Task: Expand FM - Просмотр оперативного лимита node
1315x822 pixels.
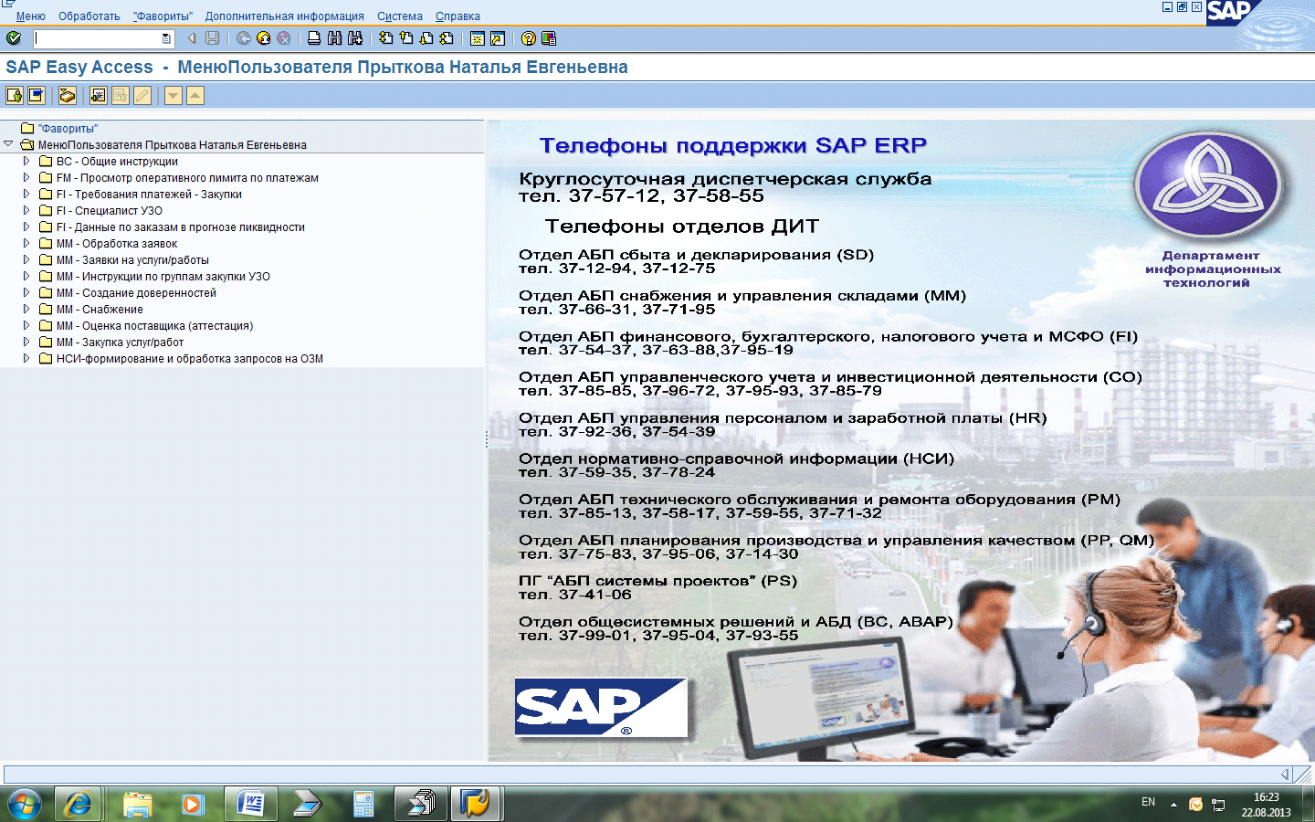Action: click(26, 177)
